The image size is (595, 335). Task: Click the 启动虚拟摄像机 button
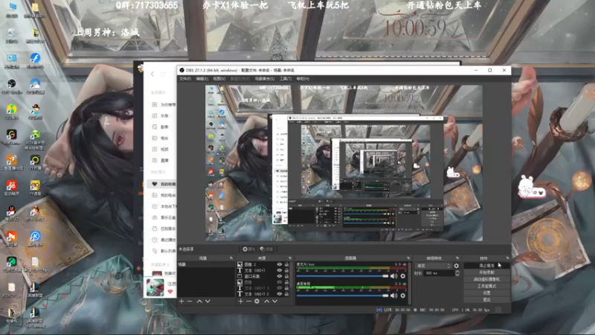click(486, 279)
